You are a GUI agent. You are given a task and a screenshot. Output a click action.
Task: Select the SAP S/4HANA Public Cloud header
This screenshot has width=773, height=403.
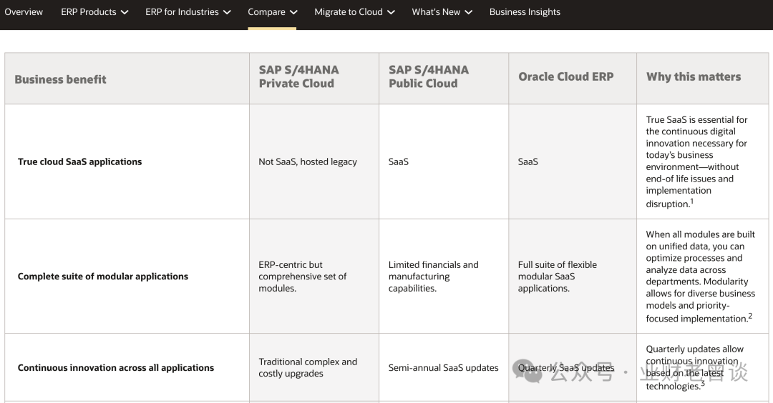[x=428, y=76]
